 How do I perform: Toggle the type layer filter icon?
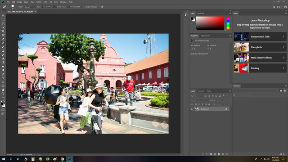(x=213, y=96)
